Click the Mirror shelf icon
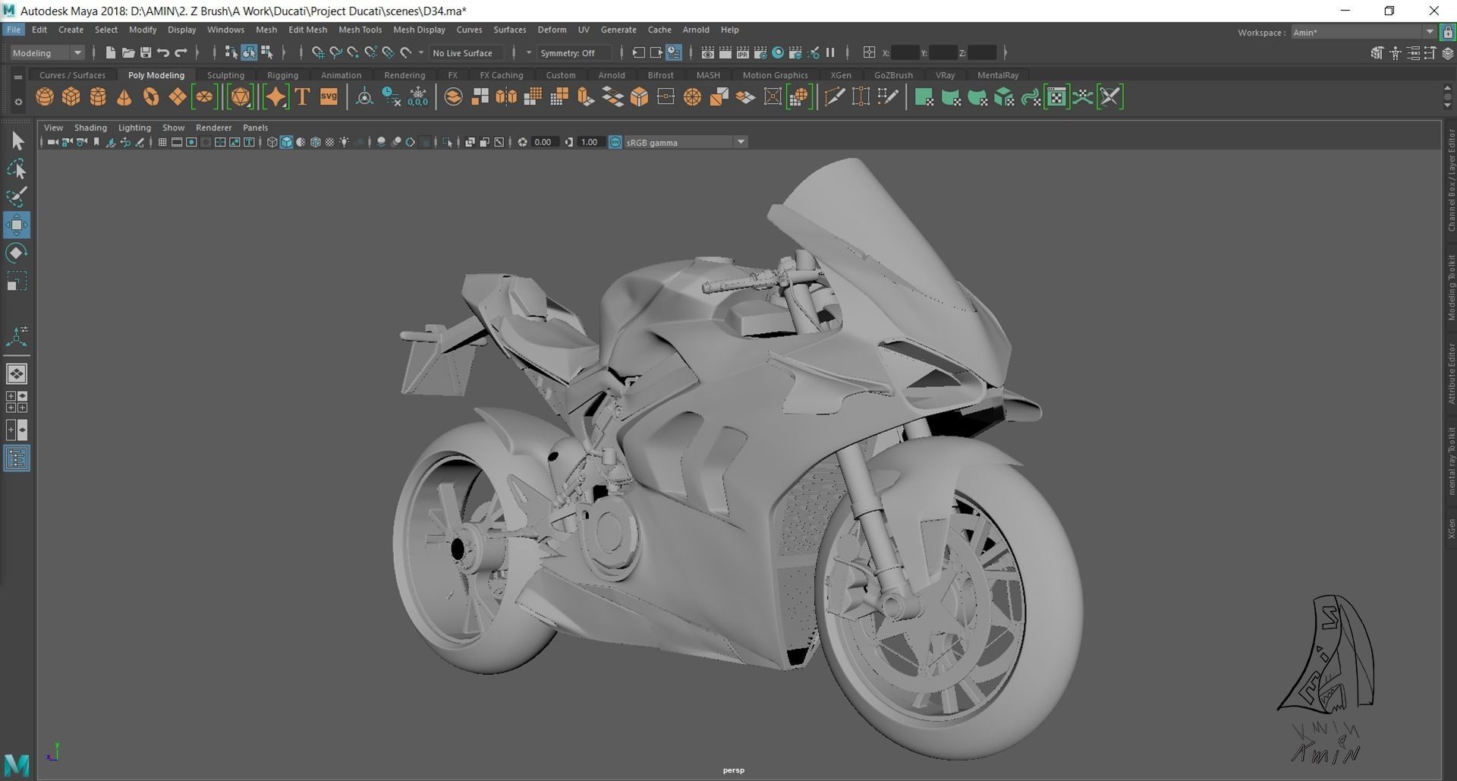The height and width of the screenshot is (781, 1457). 506,97
